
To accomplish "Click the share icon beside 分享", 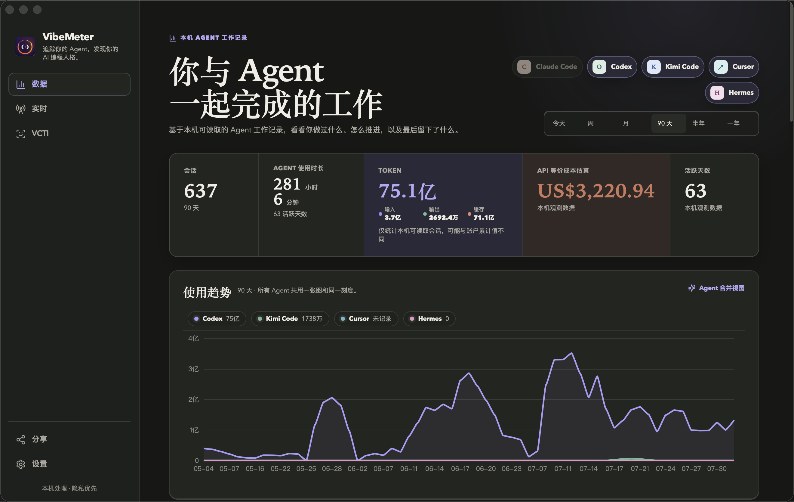I will 21,440.
